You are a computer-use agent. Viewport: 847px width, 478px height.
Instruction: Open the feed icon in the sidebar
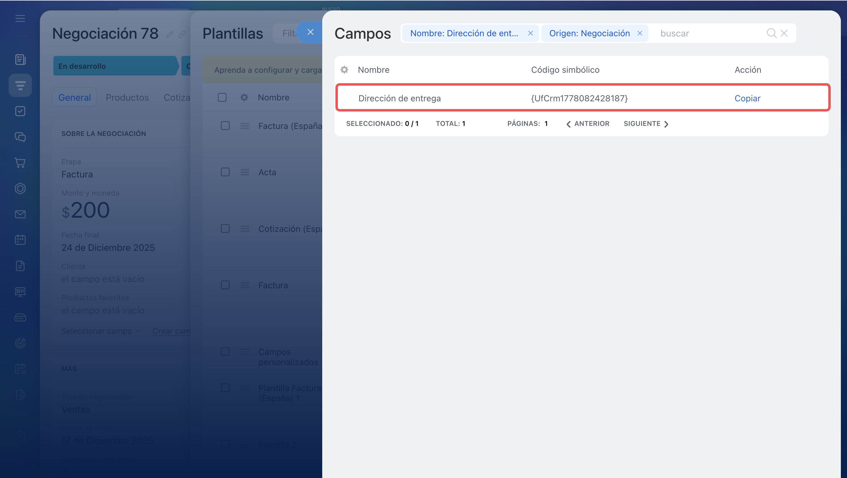[20, 60]
